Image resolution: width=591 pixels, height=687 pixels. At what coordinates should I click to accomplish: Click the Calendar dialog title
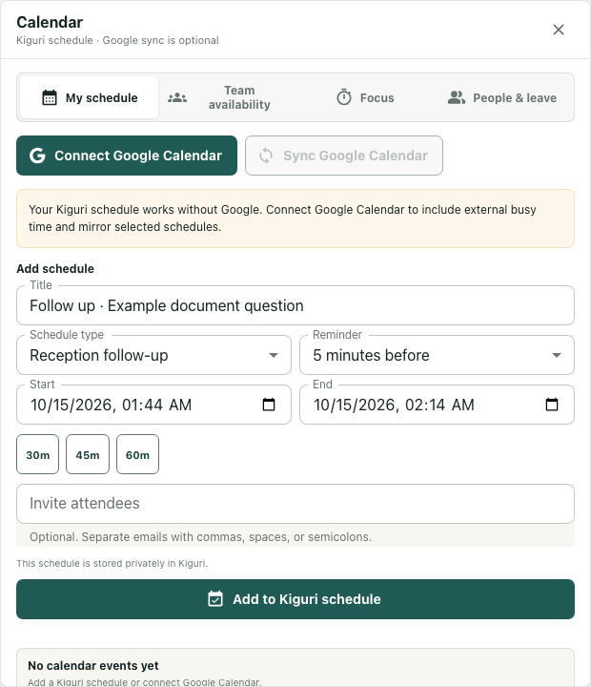50,22
